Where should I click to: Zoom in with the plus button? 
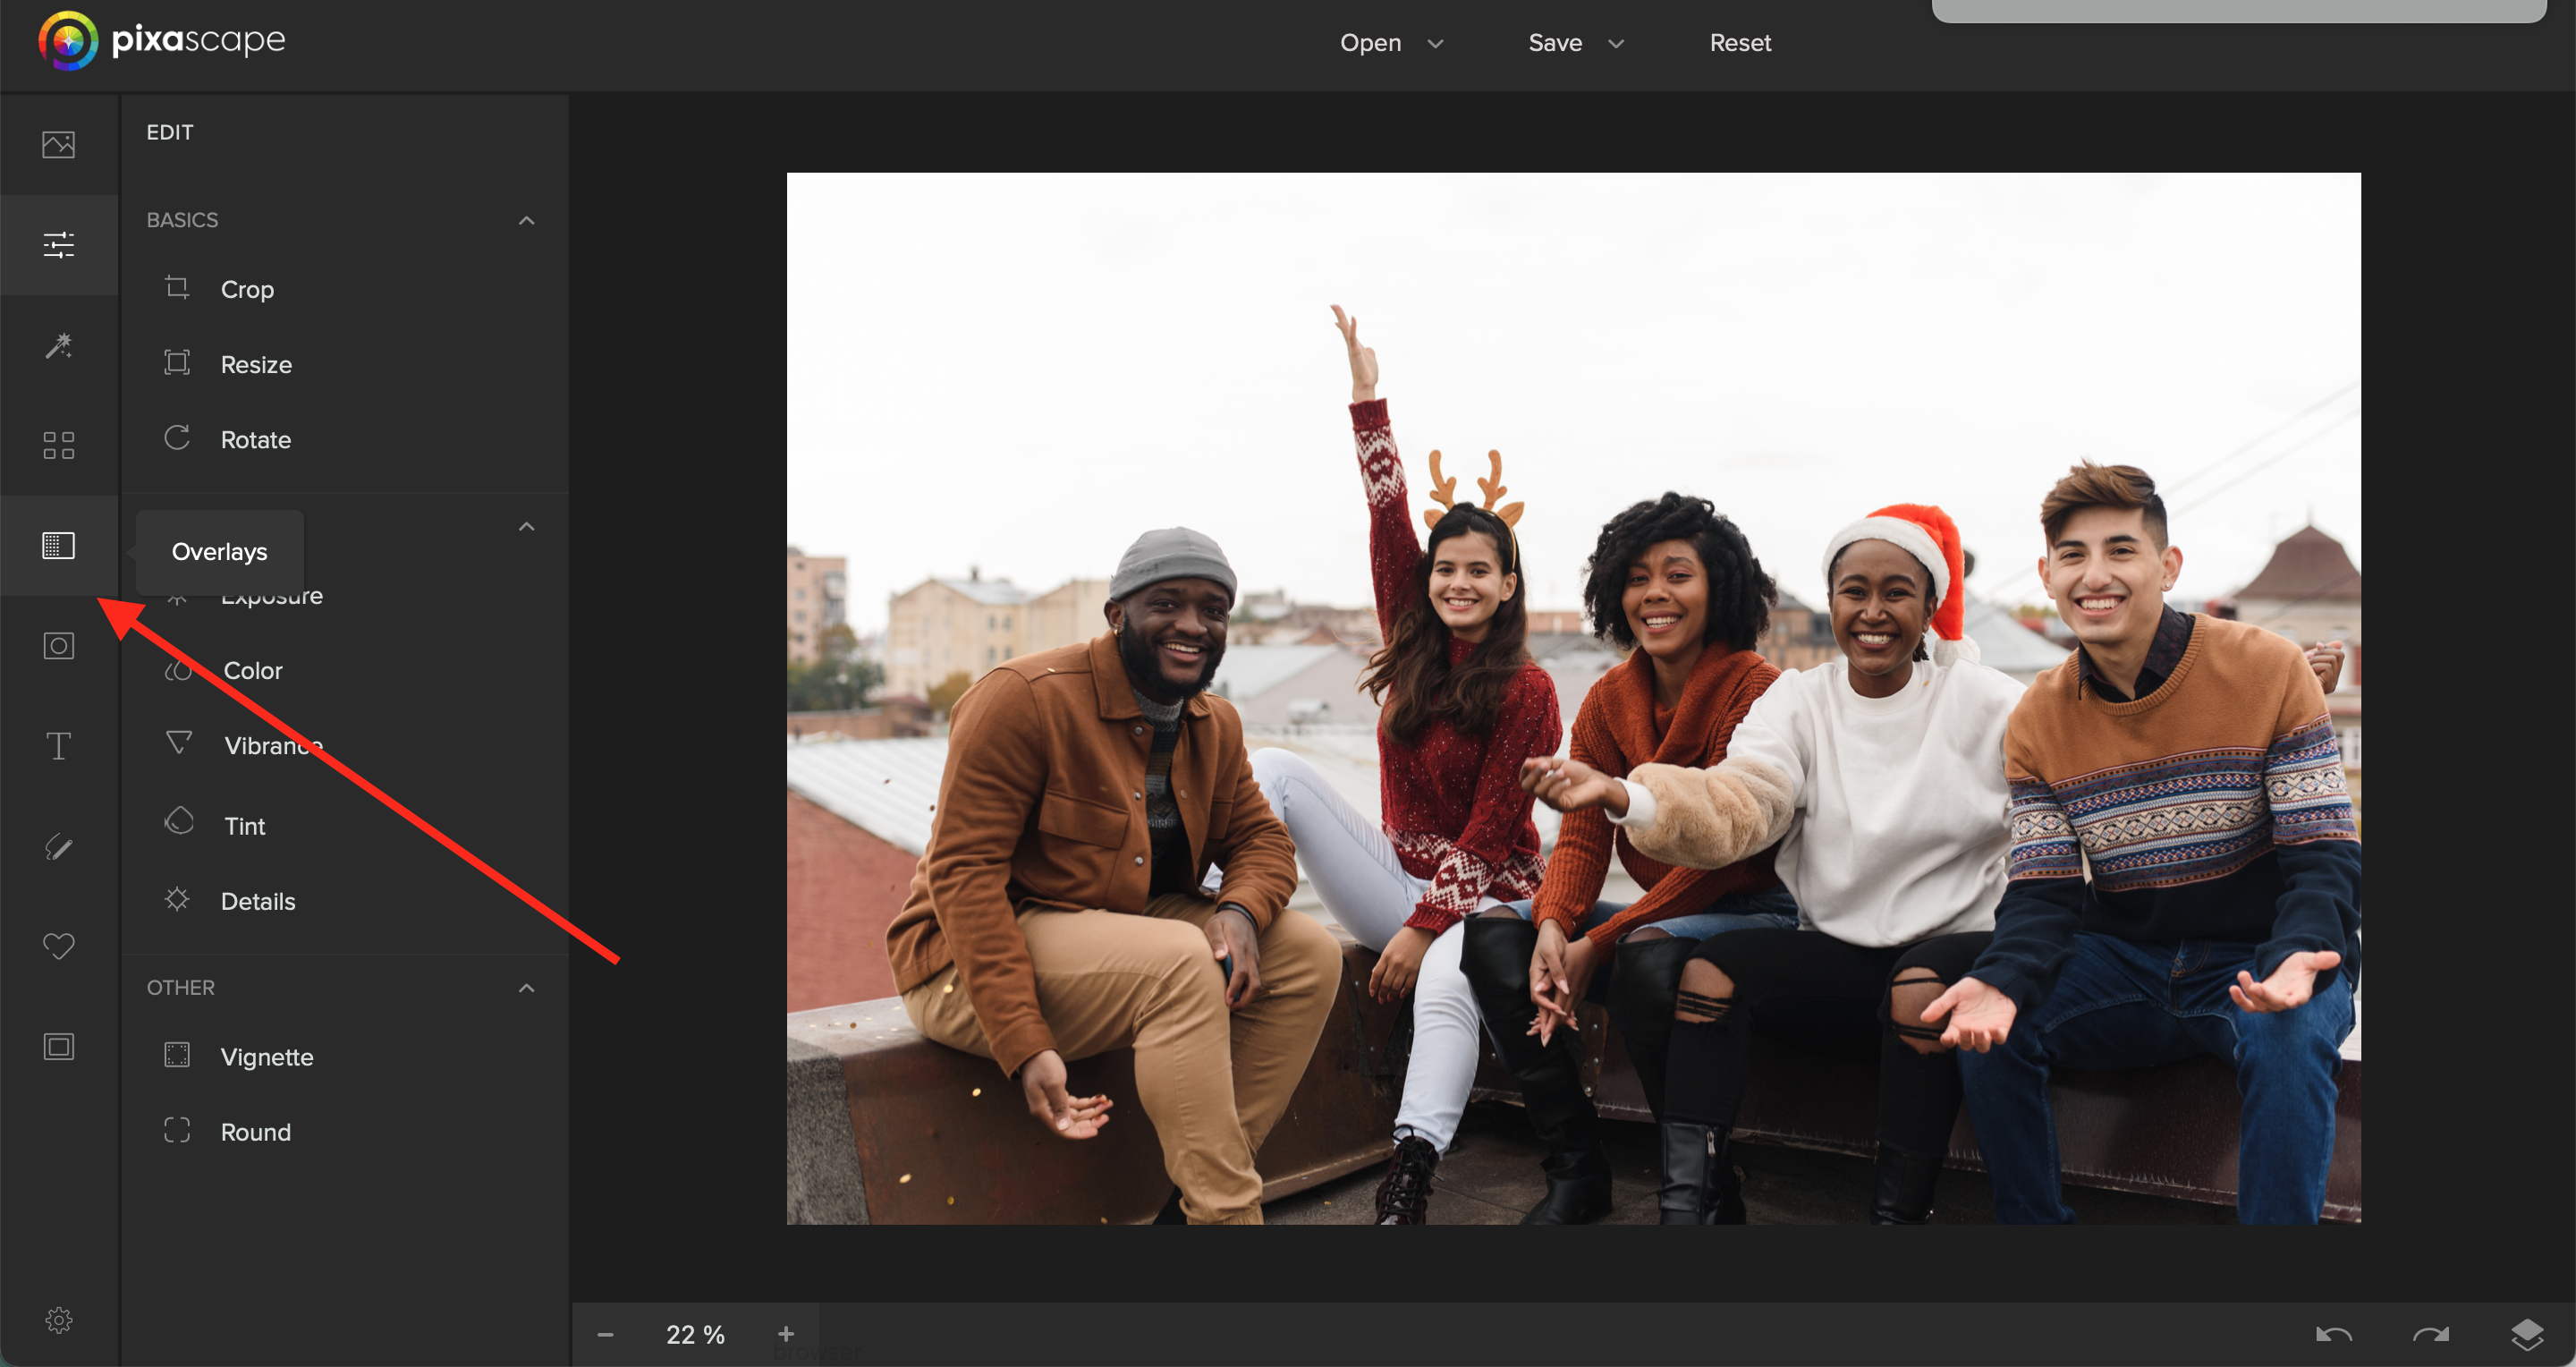pos(785,1334)
